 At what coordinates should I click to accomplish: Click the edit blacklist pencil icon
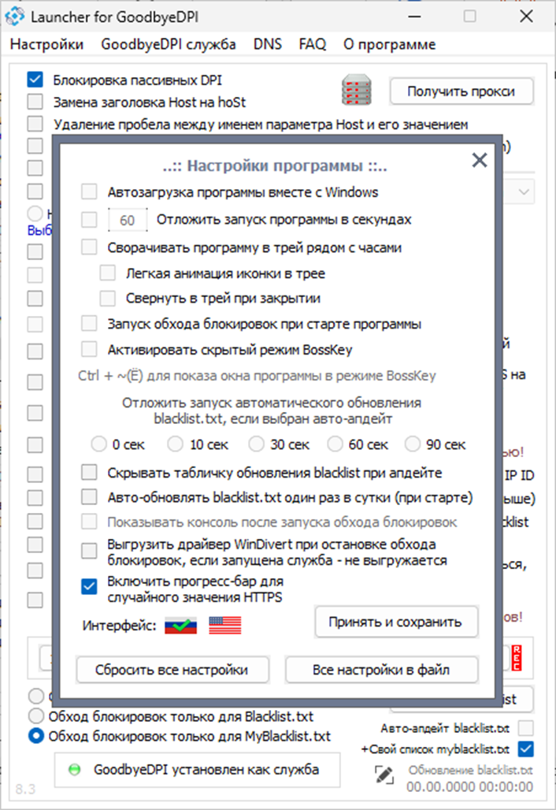coord(384,775)
